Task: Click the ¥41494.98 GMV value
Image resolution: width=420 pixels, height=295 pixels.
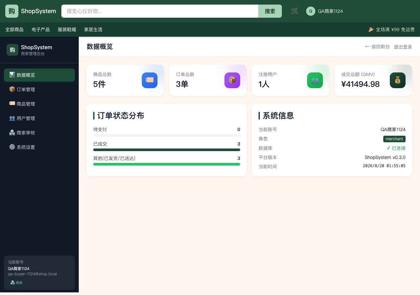Action: tap(360, 84)
